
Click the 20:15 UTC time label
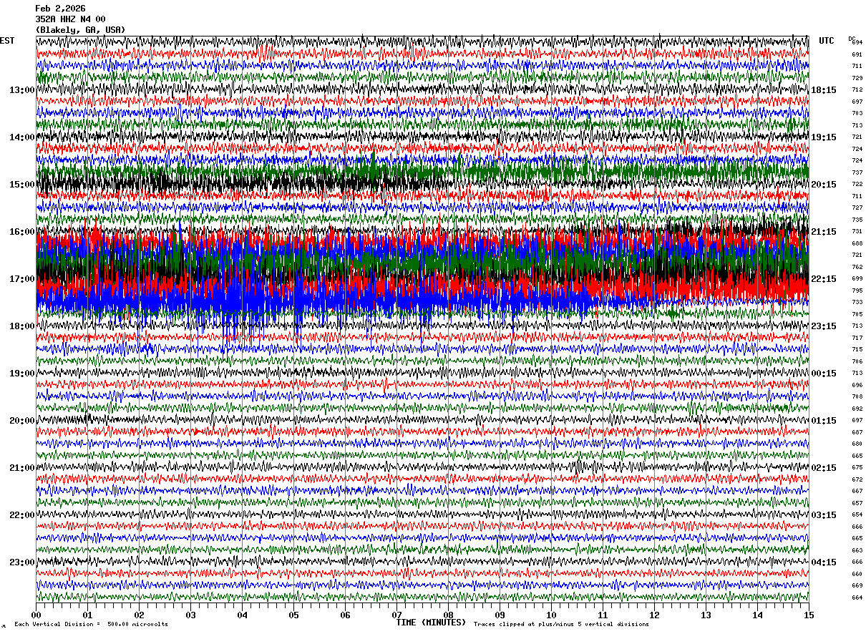point(824,185)
